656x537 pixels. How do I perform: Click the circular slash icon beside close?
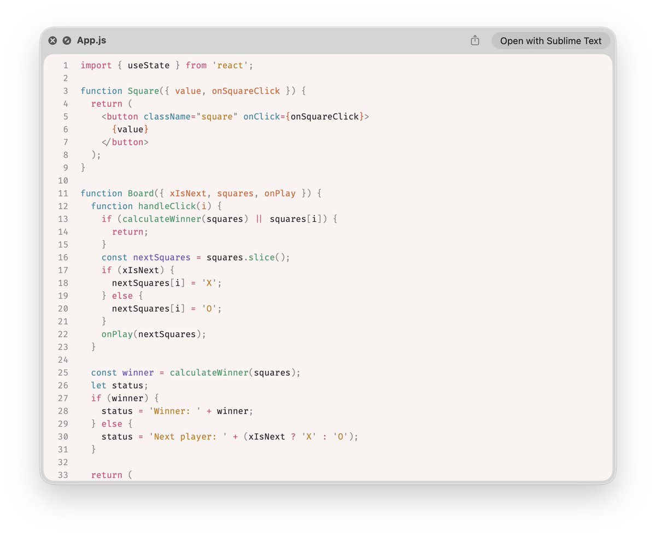pos(67,40)
